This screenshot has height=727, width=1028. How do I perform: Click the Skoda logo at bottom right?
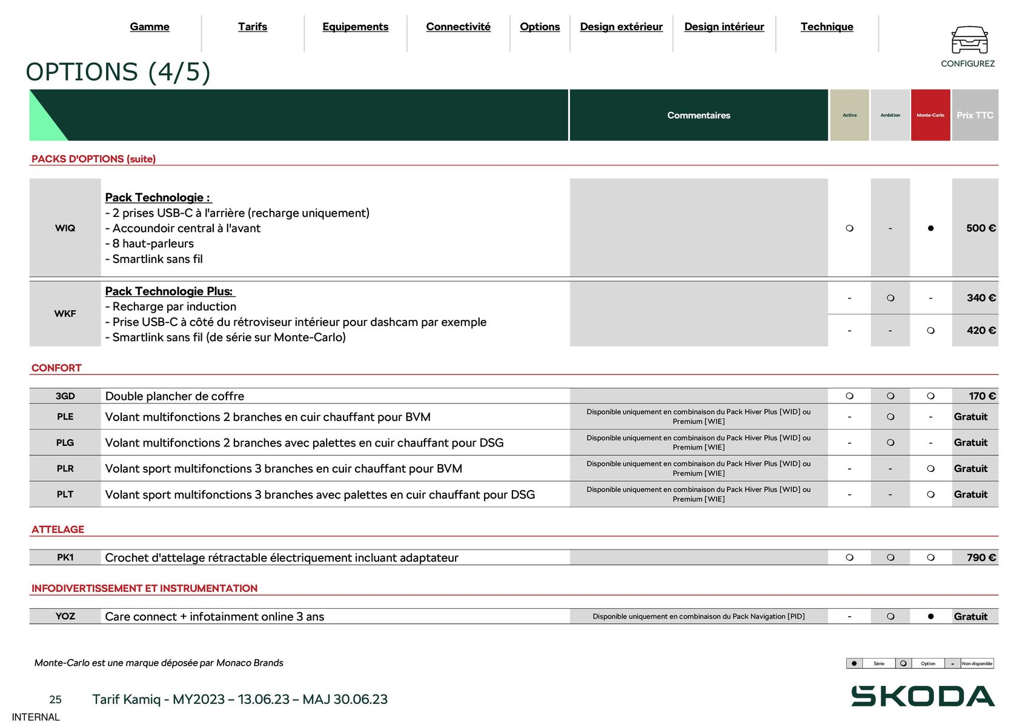pos(923,696)
